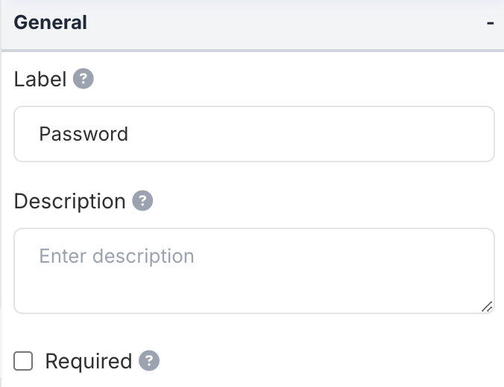Click the Description textarea resize handle
The height and width of the screenshot is (387, 504).
(487, 306)
